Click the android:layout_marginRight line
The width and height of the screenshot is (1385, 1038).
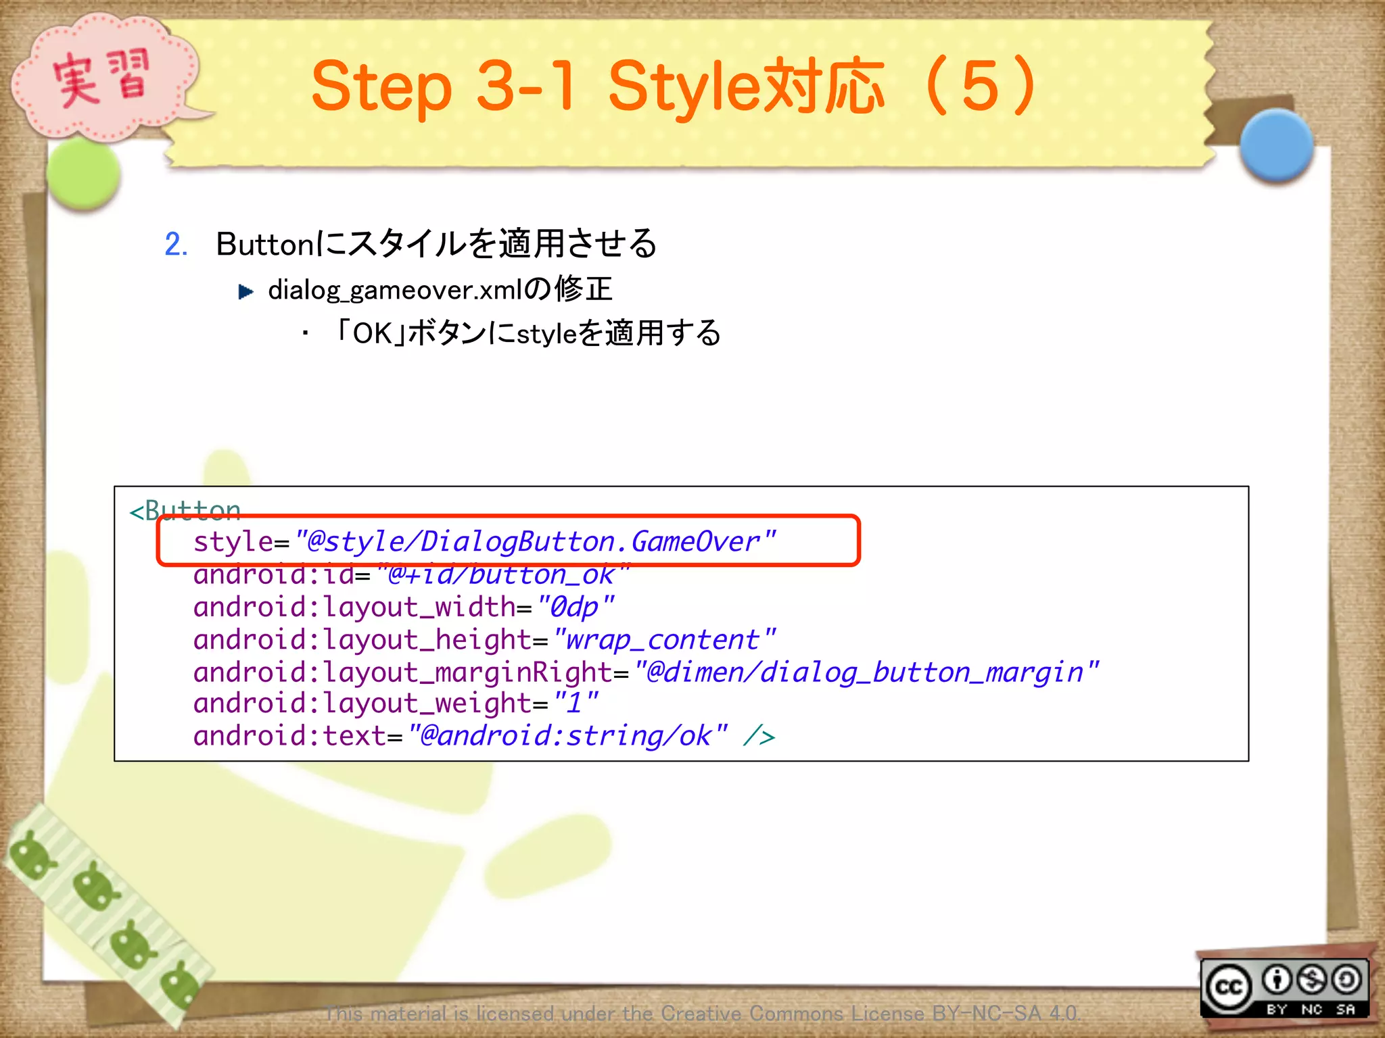(x=646, y=672)
